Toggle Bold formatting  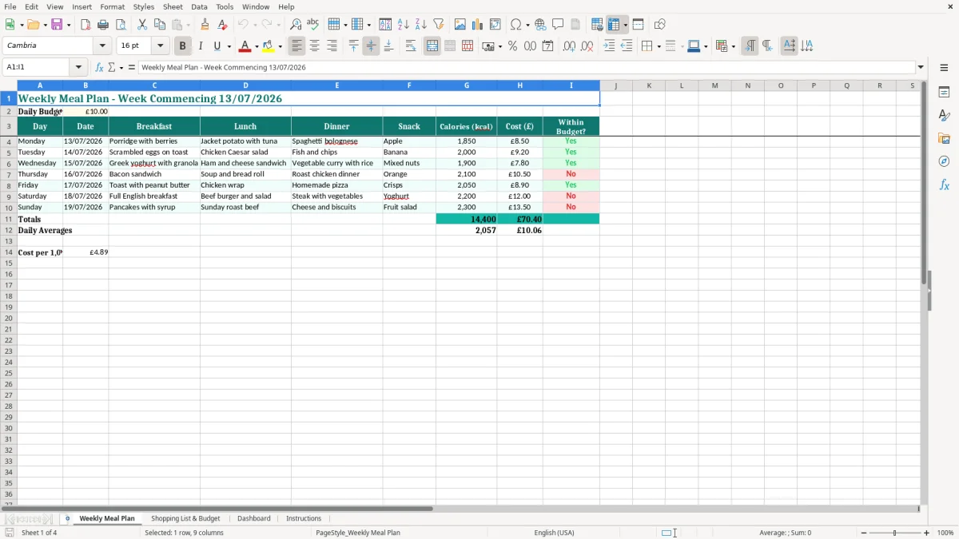coord(183,46)
